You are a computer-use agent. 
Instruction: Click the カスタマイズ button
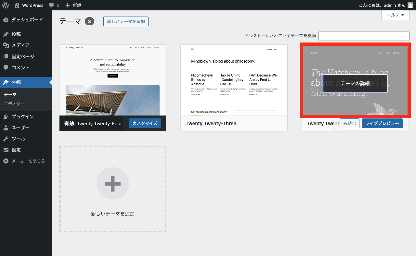[145, 123]
